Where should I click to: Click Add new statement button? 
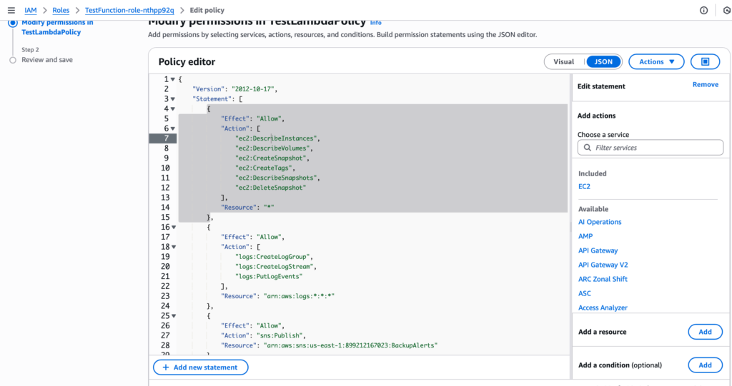(200, 367)
